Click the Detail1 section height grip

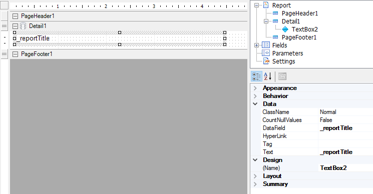click(x=5, y=26)
